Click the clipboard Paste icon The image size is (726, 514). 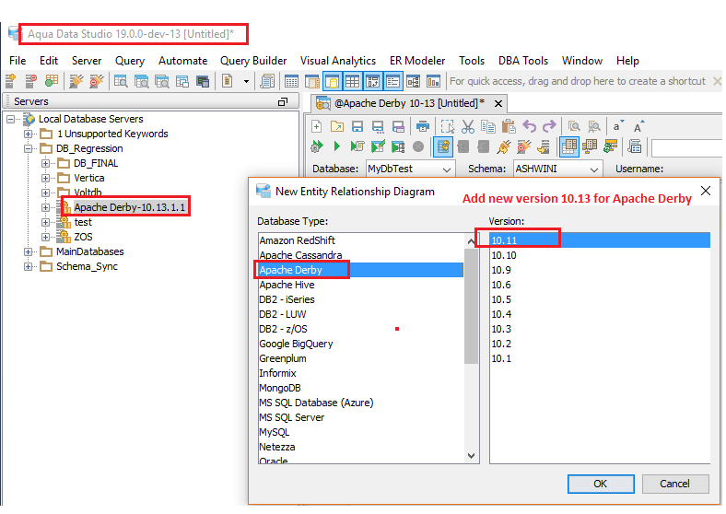pyautogui.click(x=509, y=126)
